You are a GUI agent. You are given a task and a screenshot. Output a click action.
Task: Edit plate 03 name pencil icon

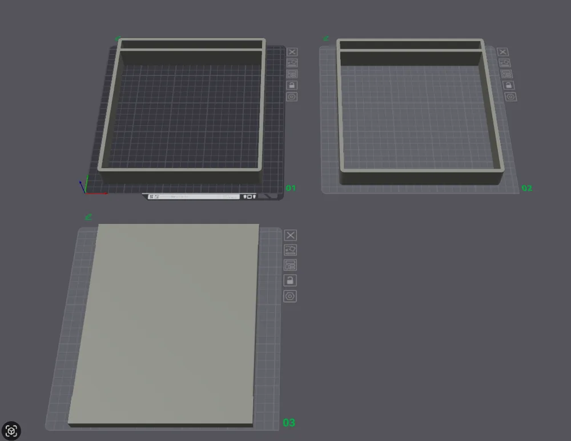88,217
